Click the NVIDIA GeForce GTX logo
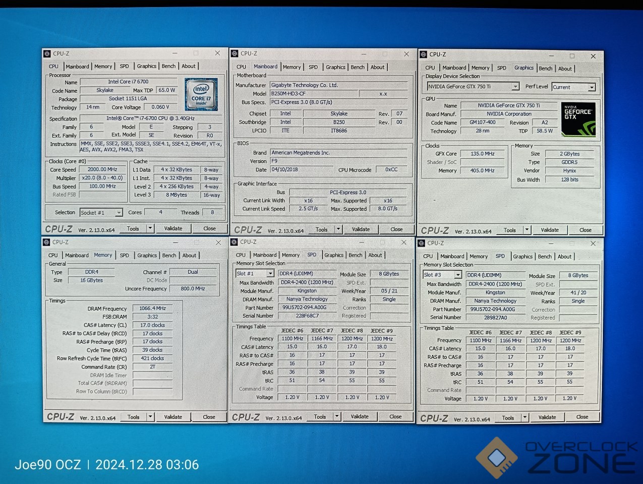643x484 pixels. tap(578, 119)
